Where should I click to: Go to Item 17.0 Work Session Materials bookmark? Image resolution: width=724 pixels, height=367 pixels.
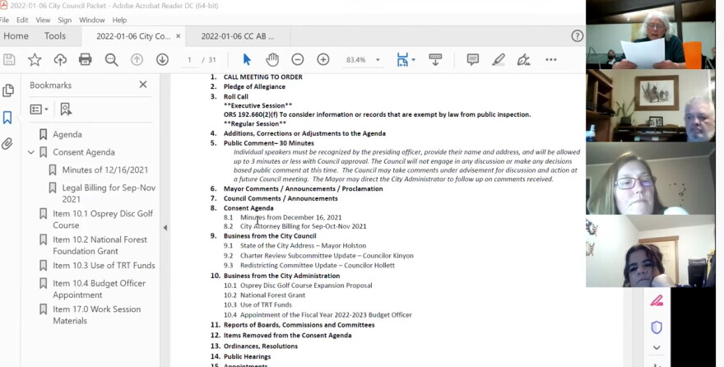click(96, 315)
